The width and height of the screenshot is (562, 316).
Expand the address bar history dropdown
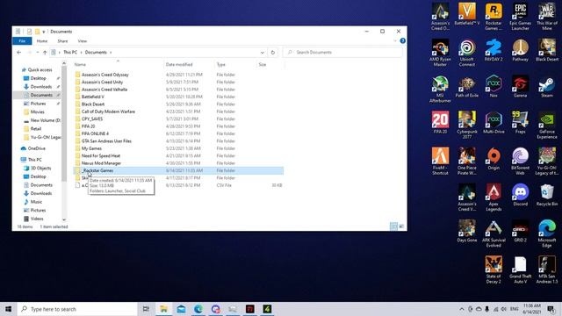(263, 53)
